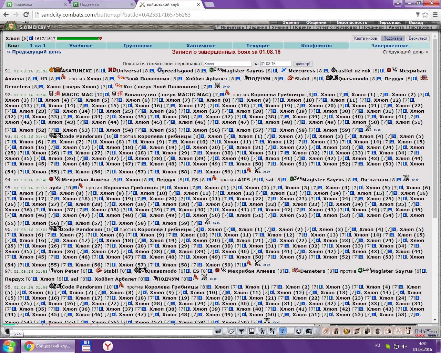Click the helmet list icon in chat bar

click(x=309, y=331)
